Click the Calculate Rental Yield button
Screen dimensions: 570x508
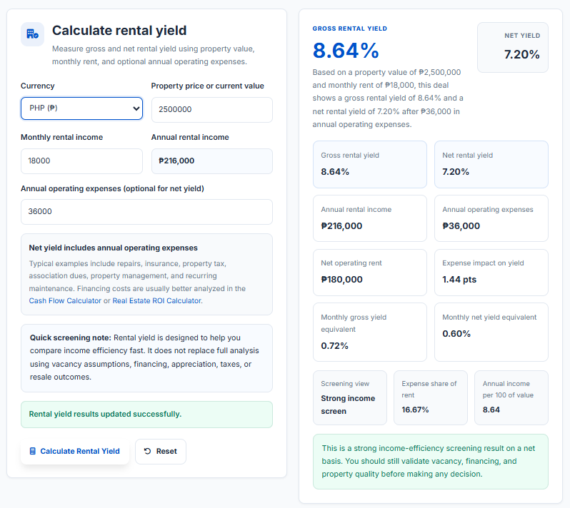click(x=75, y=452)
